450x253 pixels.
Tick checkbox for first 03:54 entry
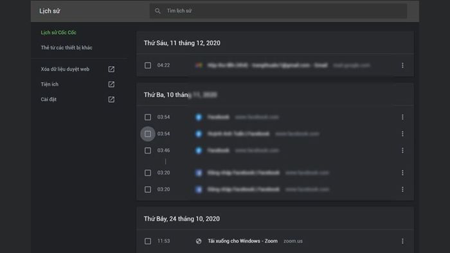point(148,117)
